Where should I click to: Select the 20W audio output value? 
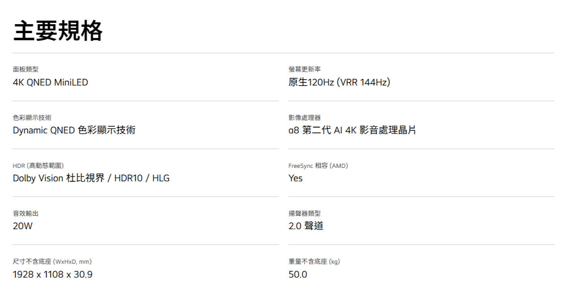(x=23, y=226)
